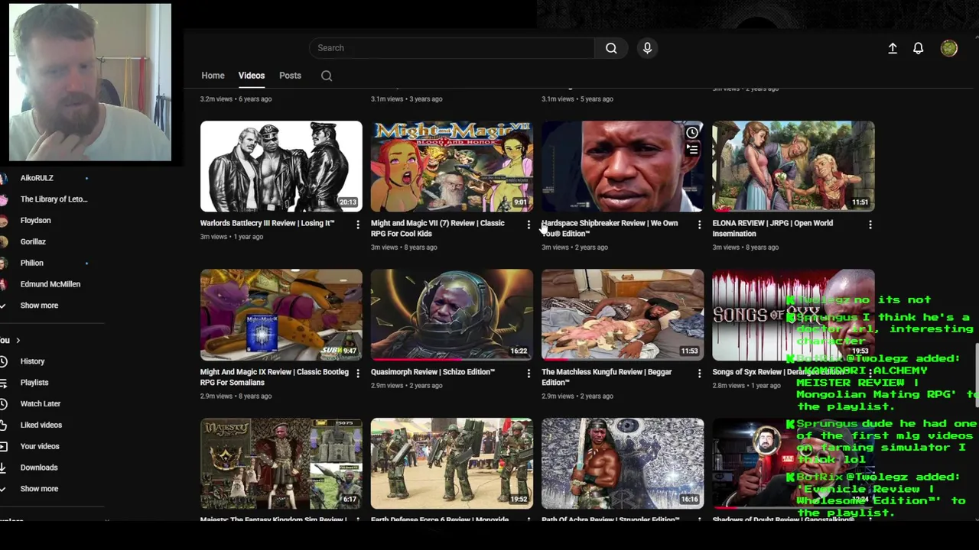The width and height of the screenshot is (979, 550).
Task: Open Majesty Fantasy Kingdom Sim thumbnail
Action: click(x=281, y=463)
